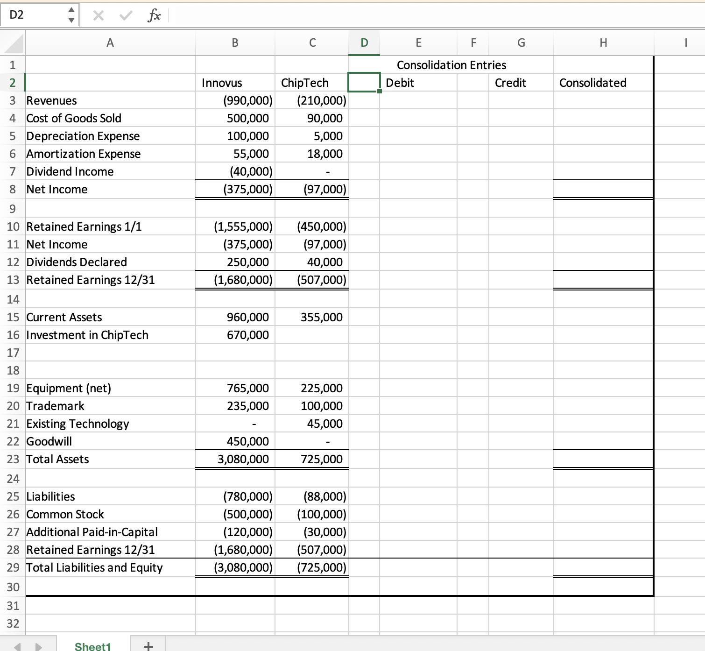Select the Goodwill label cell
The width and height of the screenshot is (705, 651).
tap(110, 441)
